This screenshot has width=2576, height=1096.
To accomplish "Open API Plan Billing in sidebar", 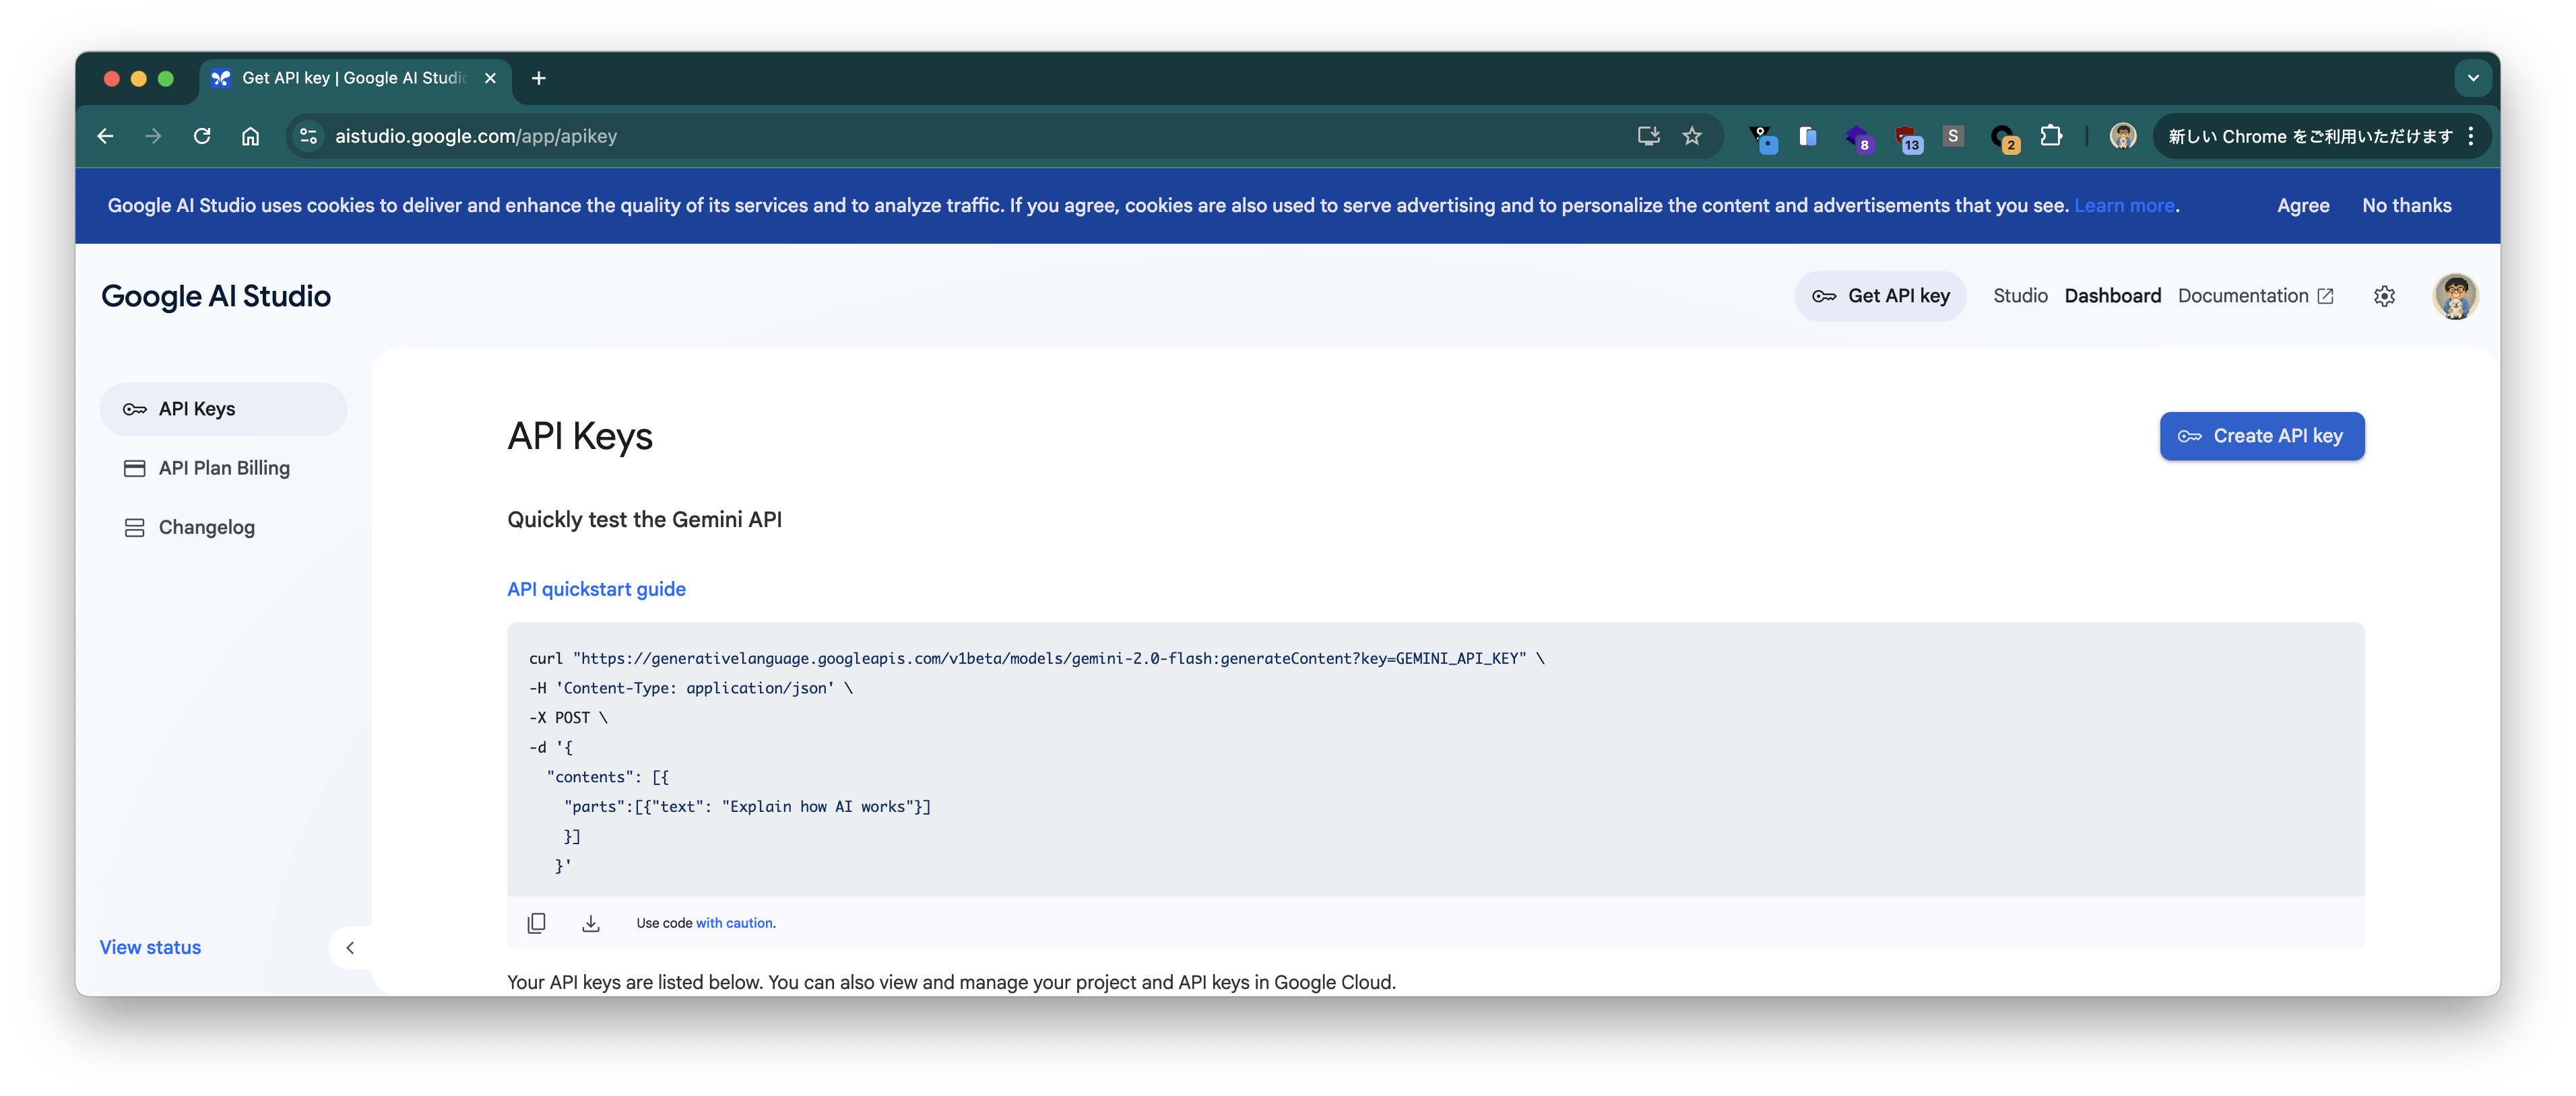I will 223,468.
